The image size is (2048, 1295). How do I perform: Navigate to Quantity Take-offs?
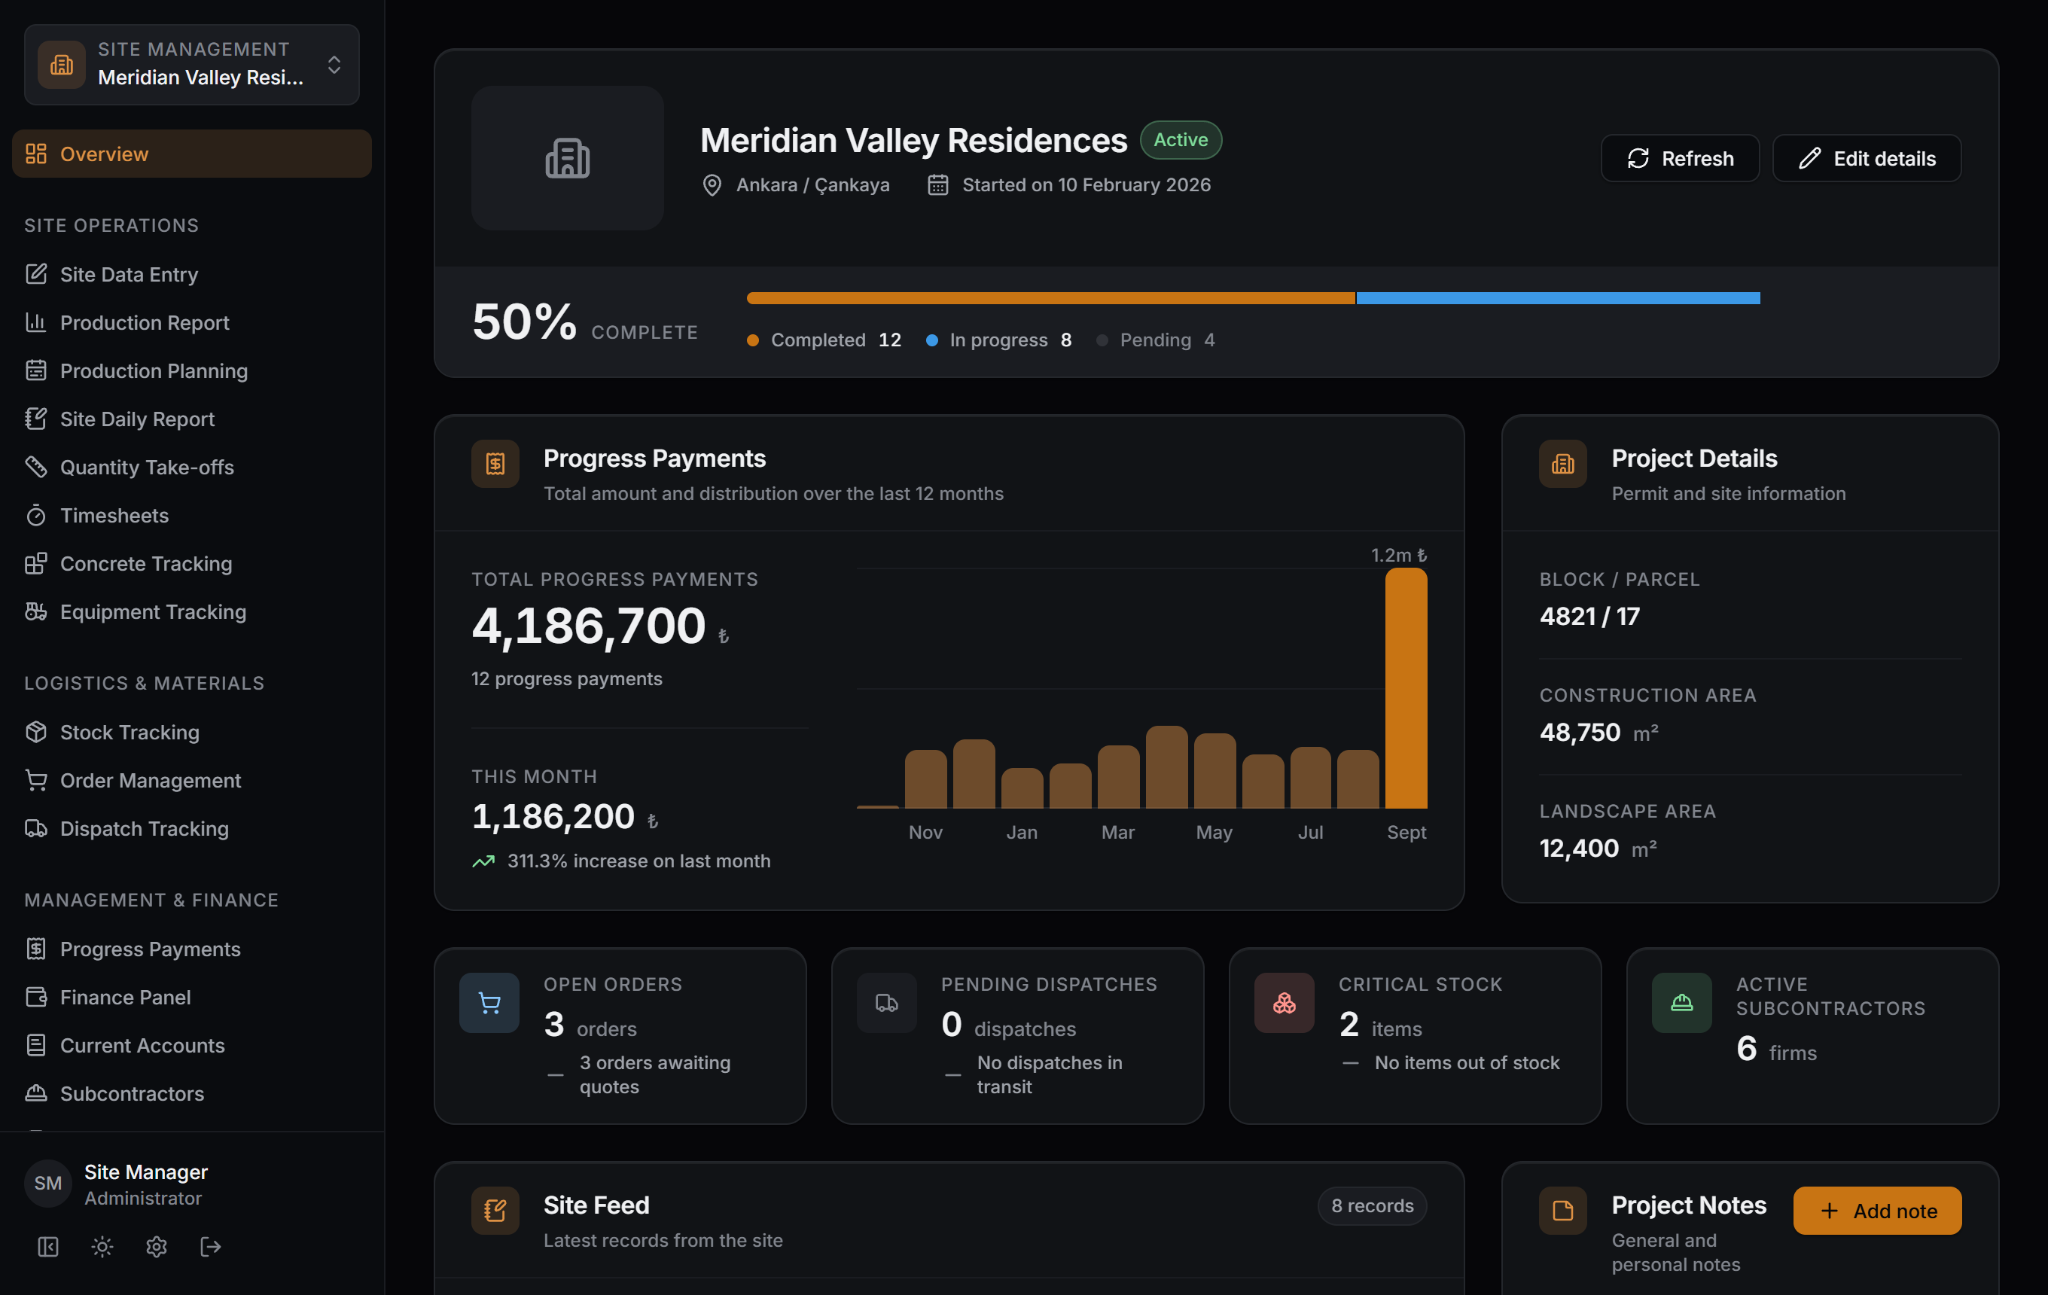[191, 468]
